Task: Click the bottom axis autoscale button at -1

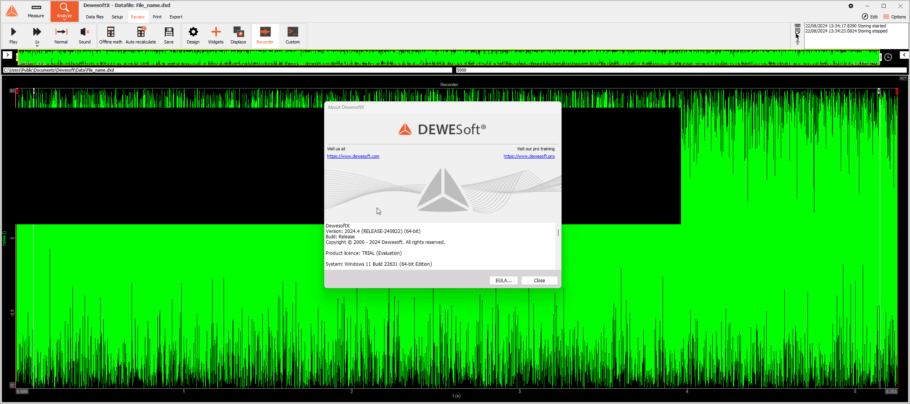Action: point(12,385)
